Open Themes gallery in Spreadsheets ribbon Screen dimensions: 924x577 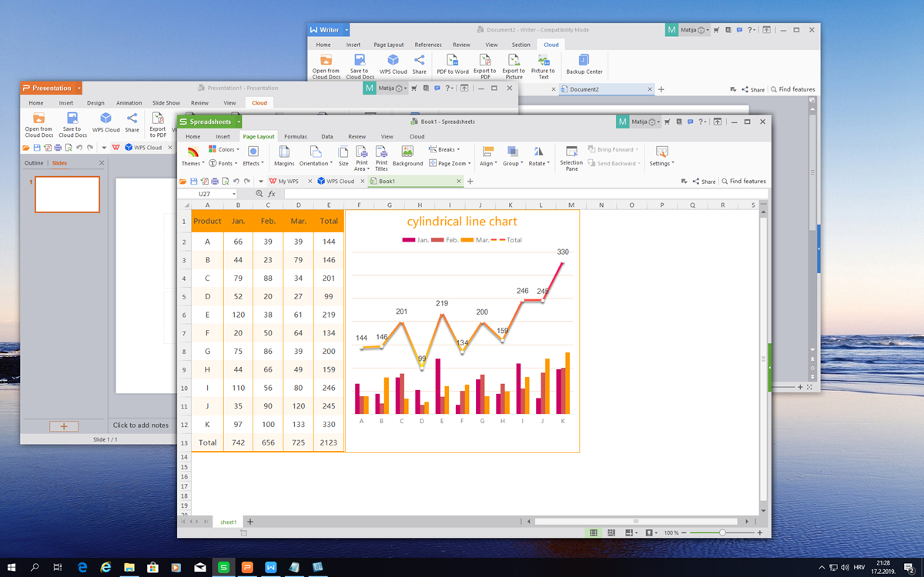(192, 156)
